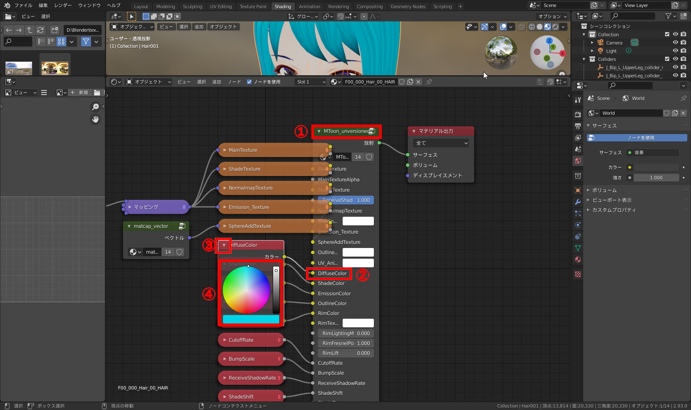Image resolution: width=691 pixels, height=410 pixels.
Task: Click the D:\Blender\tex... path field
Action: [82, 30]
